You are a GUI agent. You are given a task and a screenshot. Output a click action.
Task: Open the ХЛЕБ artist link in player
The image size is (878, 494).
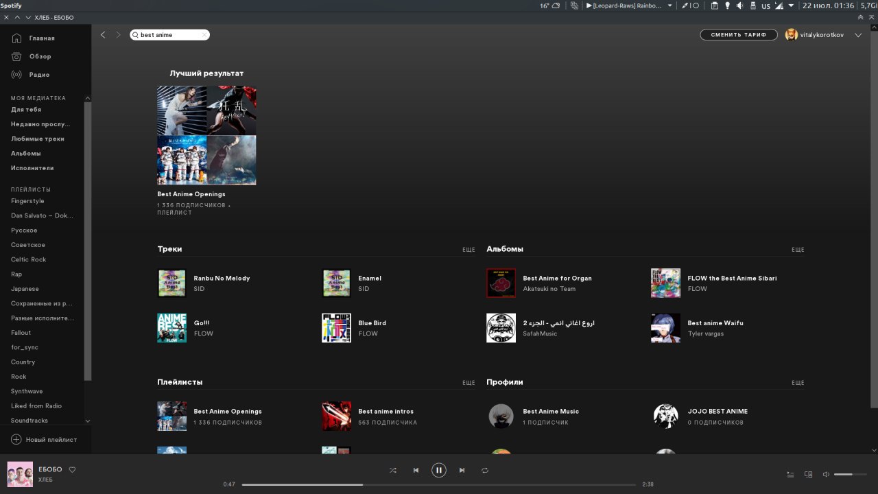coord(45,480)
